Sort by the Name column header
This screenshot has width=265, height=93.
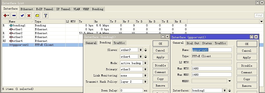(x=21, y=21)
